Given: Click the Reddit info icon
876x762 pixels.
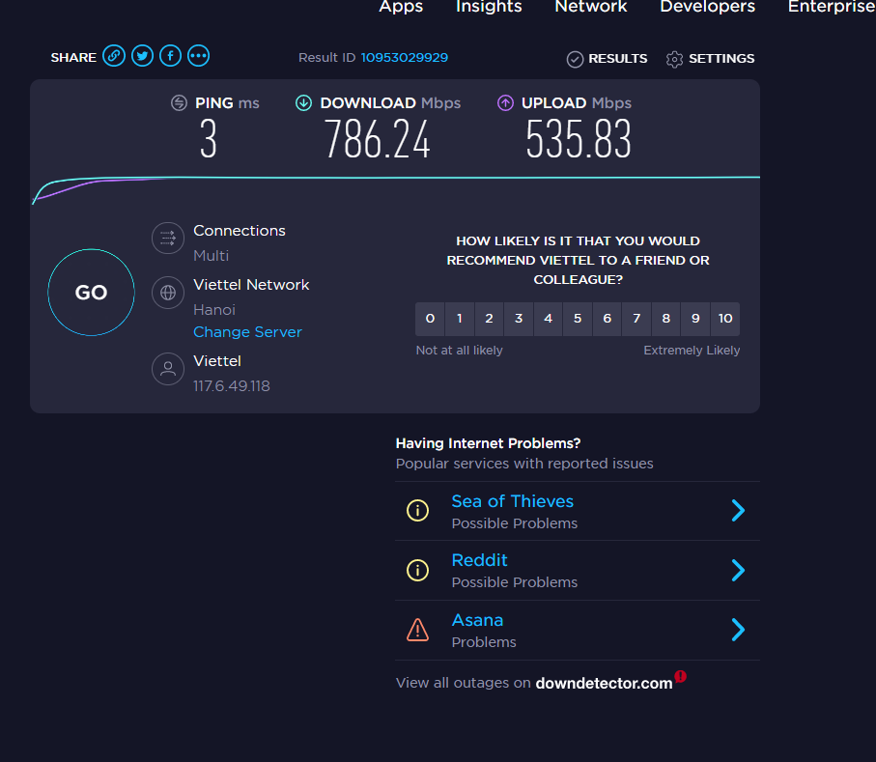Looking at the screenshot, I should 418,570.
